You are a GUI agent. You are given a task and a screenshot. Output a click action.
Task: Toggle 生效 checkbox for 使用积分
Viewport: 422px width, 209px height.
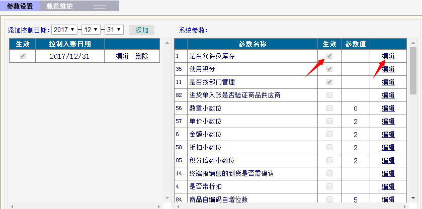329,69
